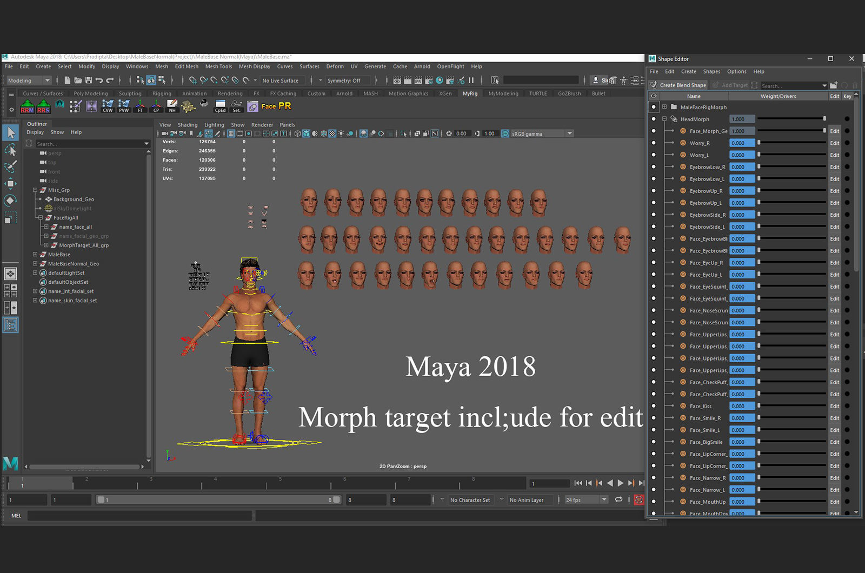Switch to the Rigging shelf tab
Image resolution: width=865 pixels, height=573 pixels.
point(162,94)
